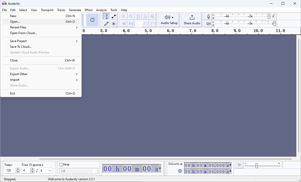Choose New from the File menu
This screenshot has height=182, width=301.
41,16
